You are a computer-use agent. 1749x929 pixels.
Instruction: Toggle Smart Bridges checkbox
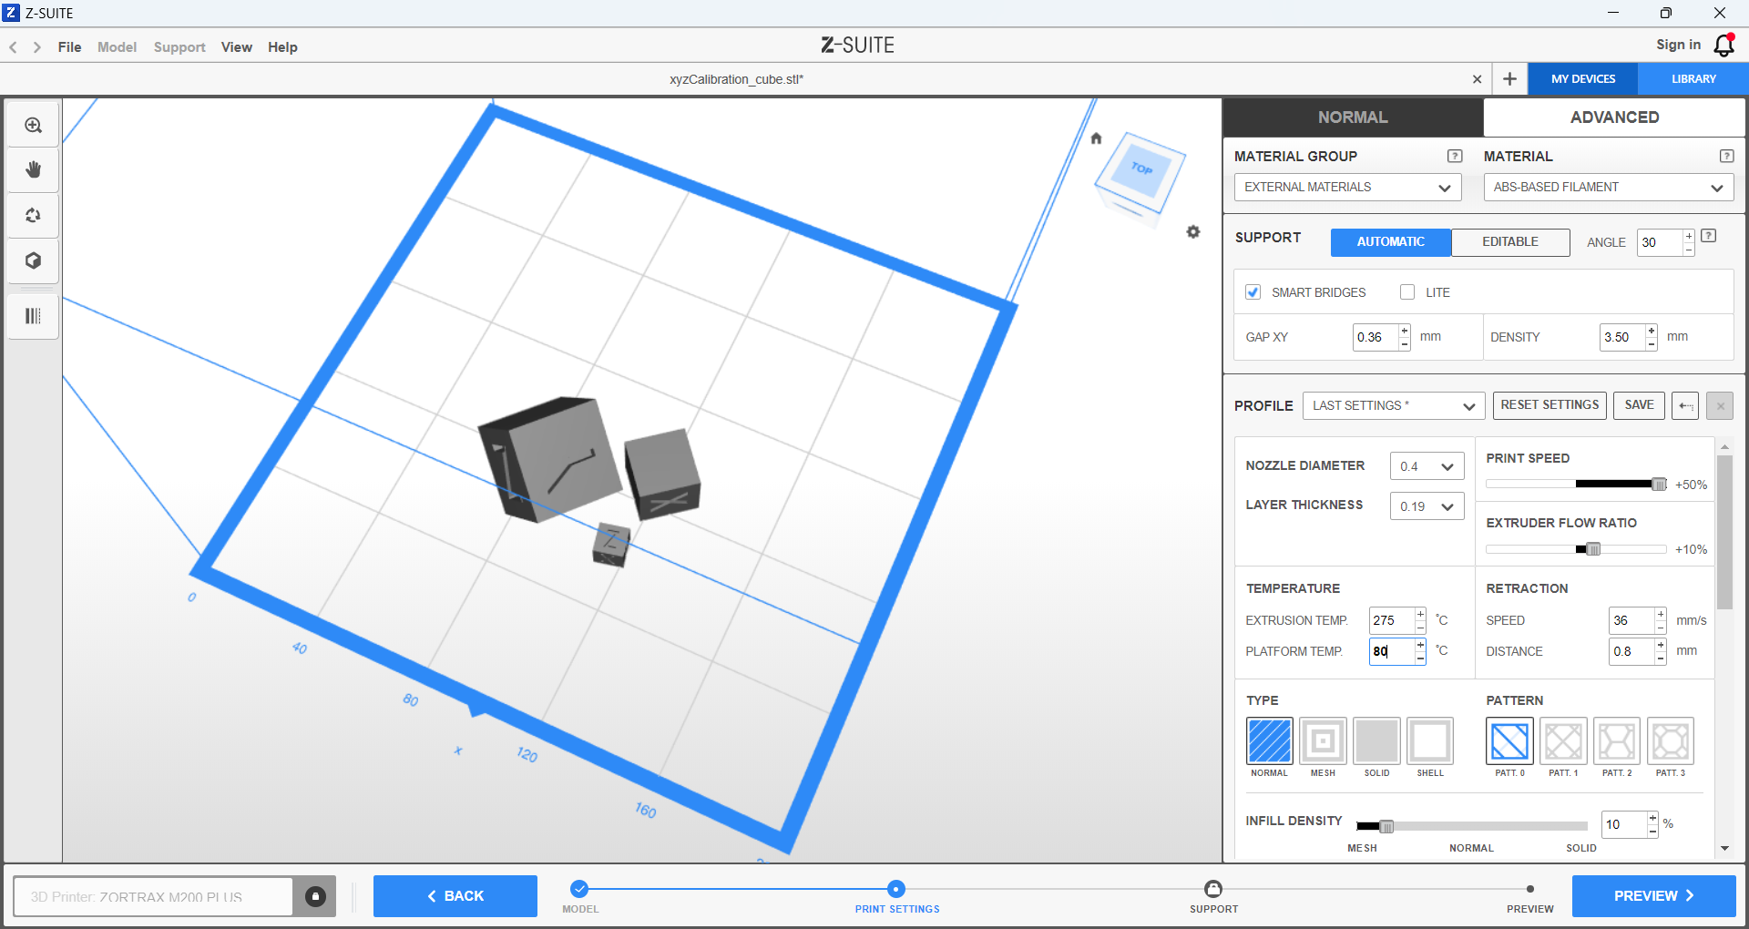pyautogui.click(x=1253, y=292)
